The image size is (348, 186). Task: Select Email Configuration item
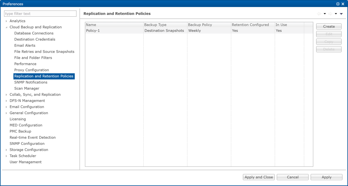27,107
